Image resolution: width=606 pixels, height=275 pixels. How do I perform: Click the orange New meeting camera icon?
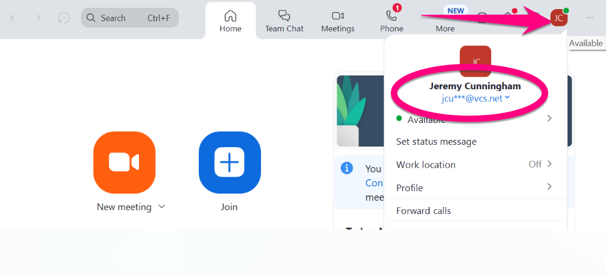pyautogui.click(x=124, y=162)
